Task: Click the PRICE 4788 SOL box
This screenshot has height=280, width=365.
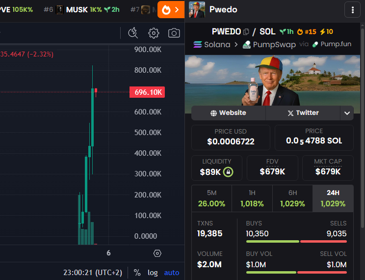Action: pyautogui.click(x=314, y=138)
